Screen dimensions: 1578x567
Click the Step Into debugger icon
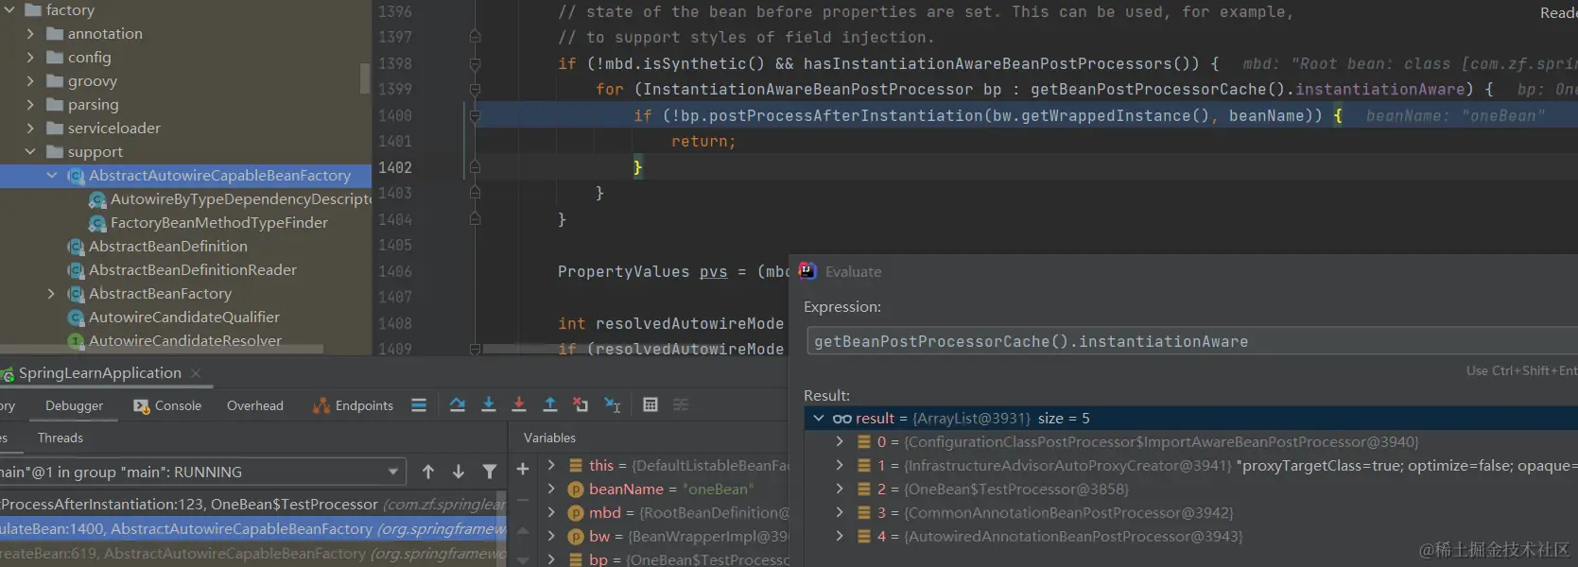(489, 404)
